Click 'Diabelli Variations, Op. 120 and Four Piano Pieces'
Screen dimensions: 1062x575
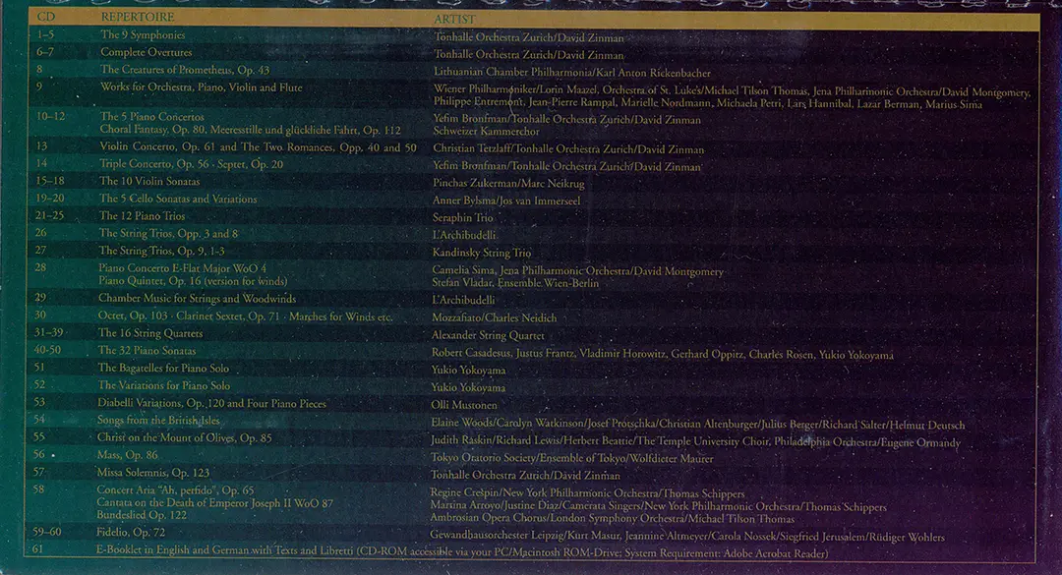(x=212, y=404)
